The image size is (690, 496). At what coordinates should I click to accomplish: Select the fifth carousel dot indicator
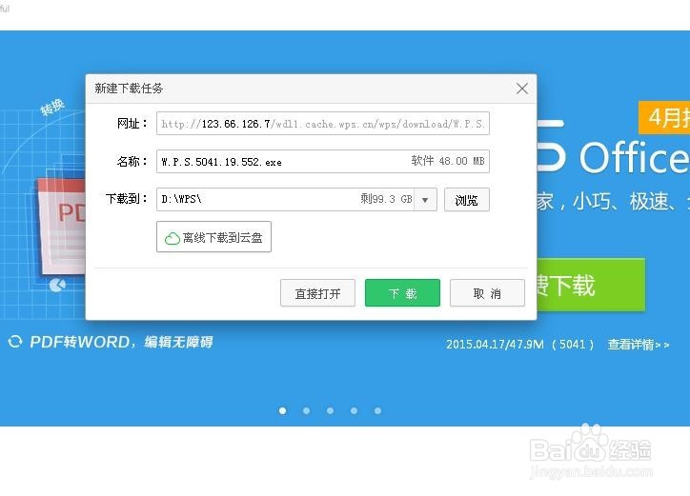tap(377, 410)
